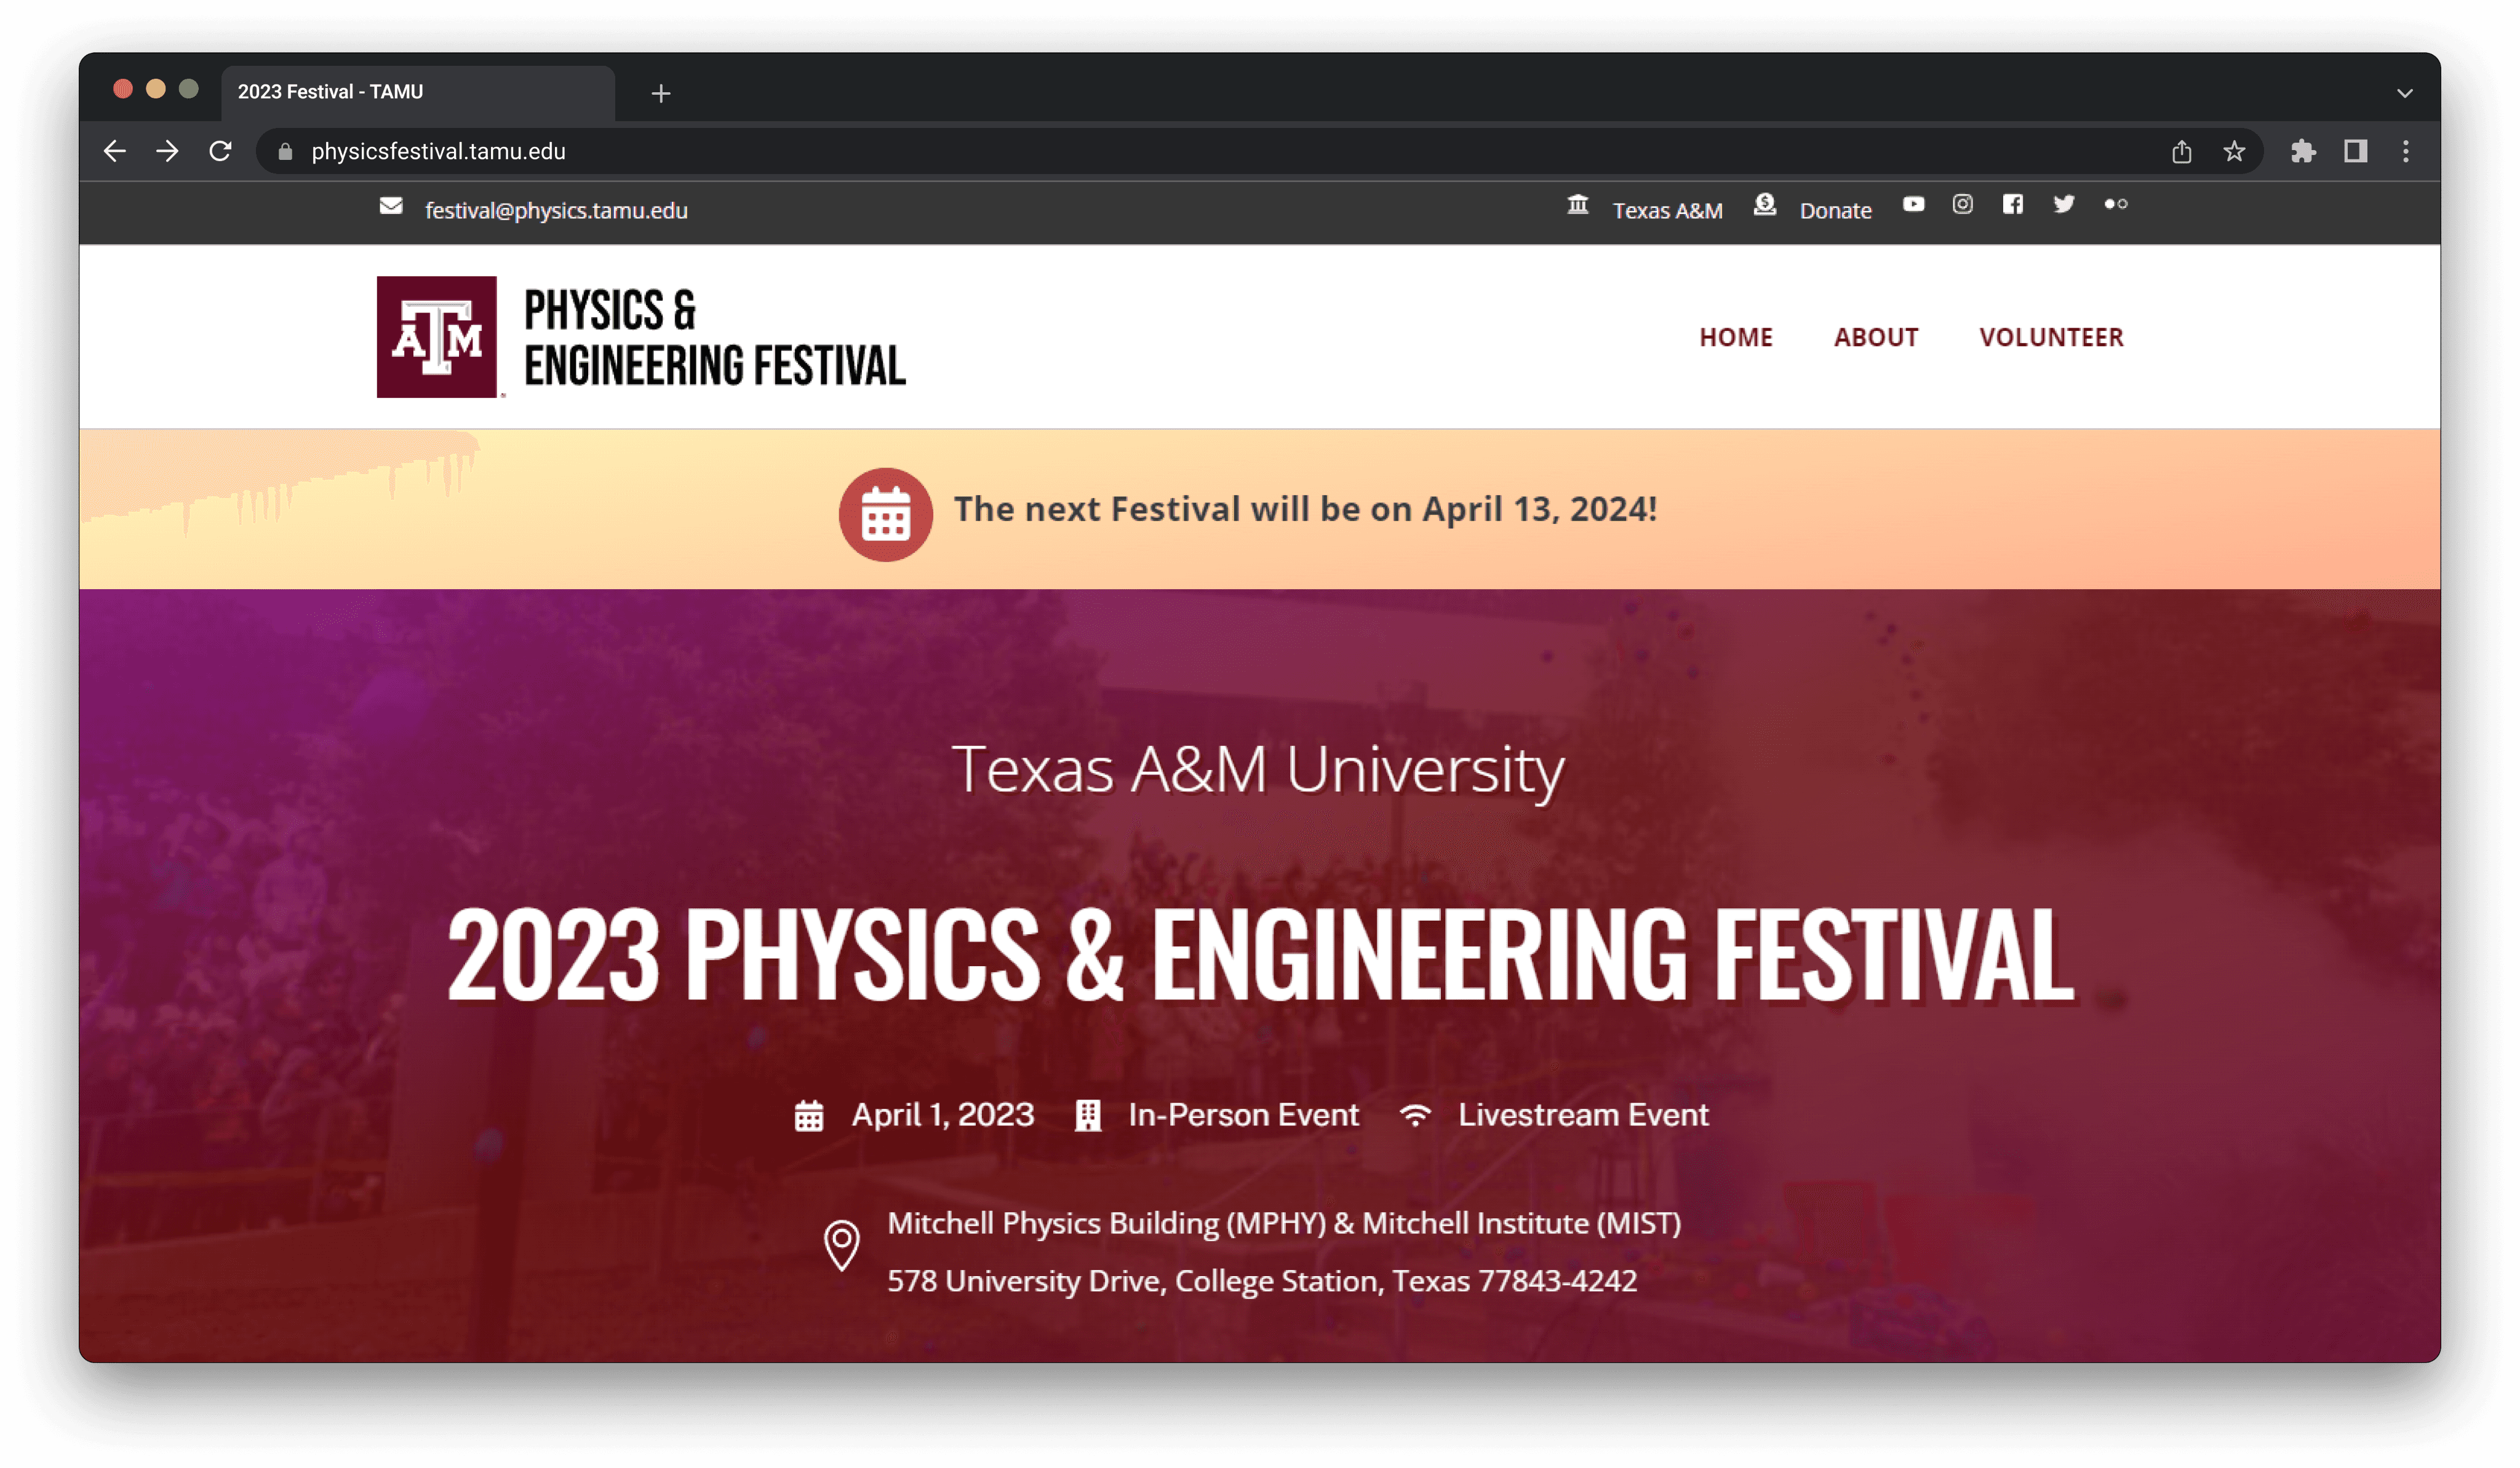Screen dimensions: 2520x1468
Task: Click the next Festival April 13, 2024 announcement
Action: (1305, 509)
